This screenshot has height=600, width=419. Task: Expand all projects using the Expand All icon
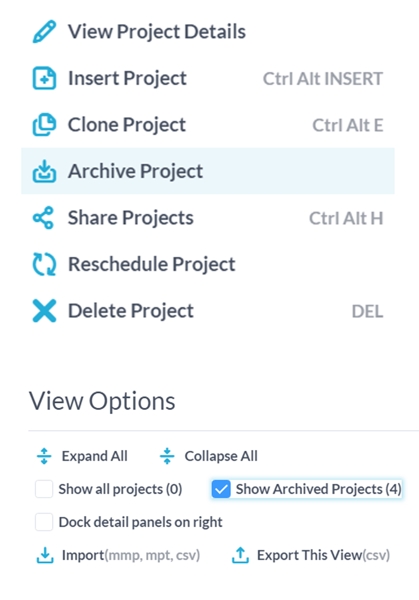44,456
